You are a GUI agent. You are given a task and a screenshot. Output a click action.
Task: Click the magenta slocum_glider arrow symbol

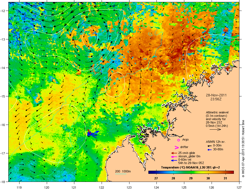pyautogui.click(x=174, y=156)
